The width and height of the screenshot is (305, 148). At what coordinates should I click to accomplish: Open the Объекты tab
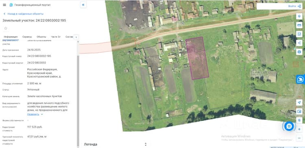coord(41,37)
